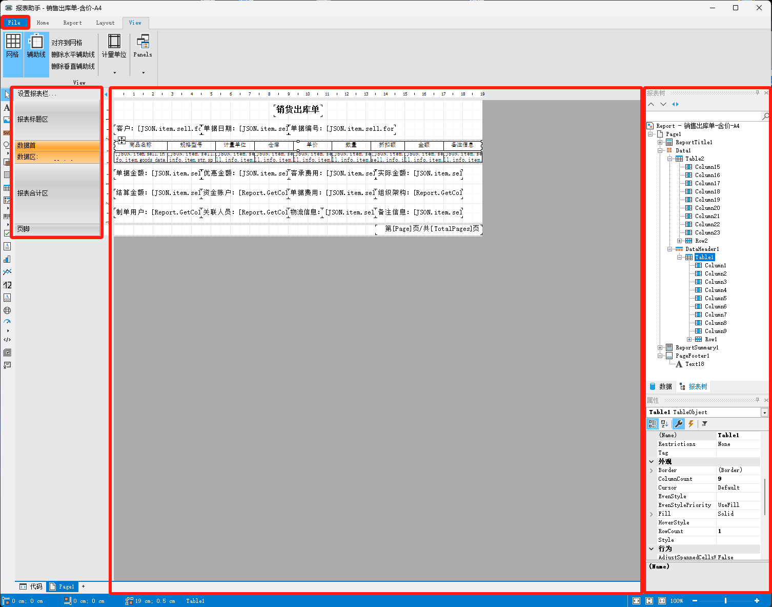Viewport: 772px width, 607px height.
Task: Select the Sparkline object tool
Action: (x=7, y=272)
